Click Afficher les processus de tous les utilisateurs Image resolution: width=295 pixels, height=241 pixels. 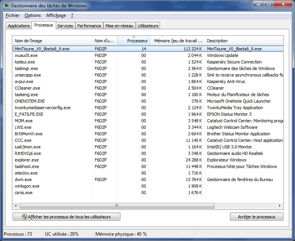coord(67,217)
